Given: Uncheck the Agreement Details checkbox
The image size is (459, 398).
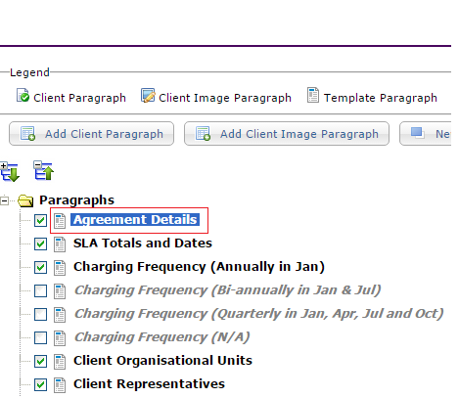Looking at the screenshot, I should (40, 221).
